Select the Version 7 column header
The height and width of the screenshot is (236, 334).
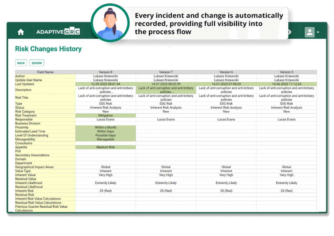click(166, 72)
